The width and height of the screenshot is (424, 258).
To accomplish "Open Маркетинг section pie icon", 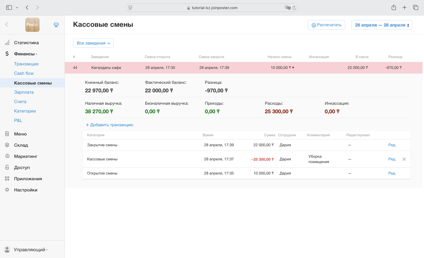I will pos(7,156).
